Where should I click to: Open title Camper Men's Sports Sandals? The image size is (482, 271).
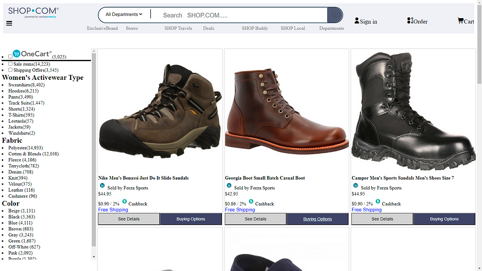point(403,178)
